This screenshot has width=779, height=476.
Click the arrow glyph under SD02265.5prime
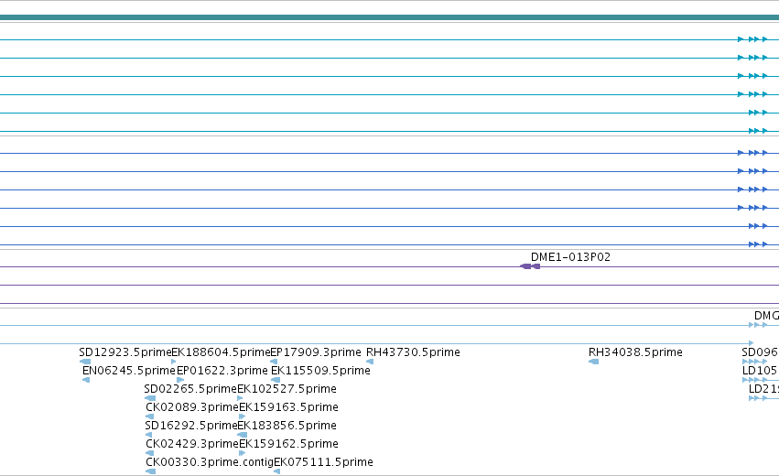(x=150, y=398)
